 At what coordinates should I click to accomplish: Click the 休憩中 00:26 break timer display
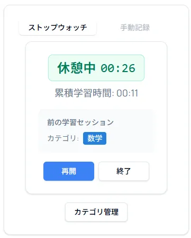pos(96,68)
